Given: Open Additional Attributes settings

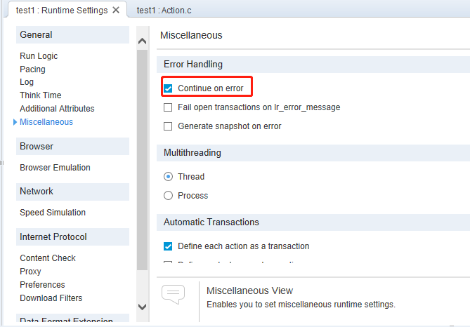Looking at the screenshot, I should [57, 108].
